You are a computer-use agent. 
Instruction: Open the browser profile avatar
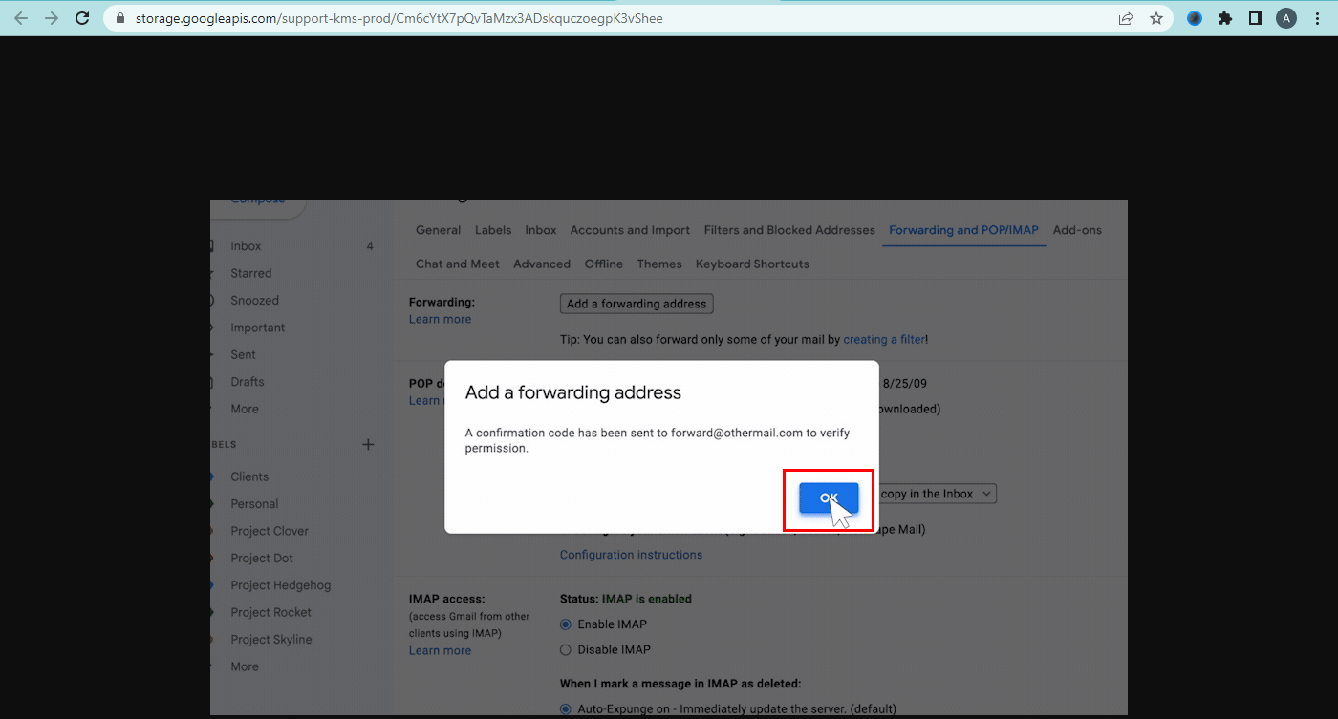click(1285, 17)
